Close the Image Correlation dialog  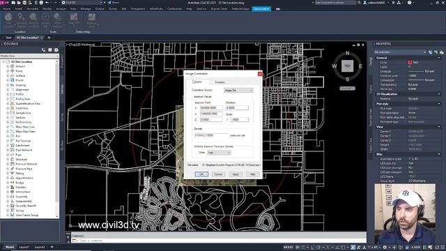click(260, 74)
